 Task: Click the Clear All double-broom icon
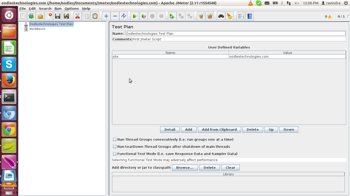(210, 16)
